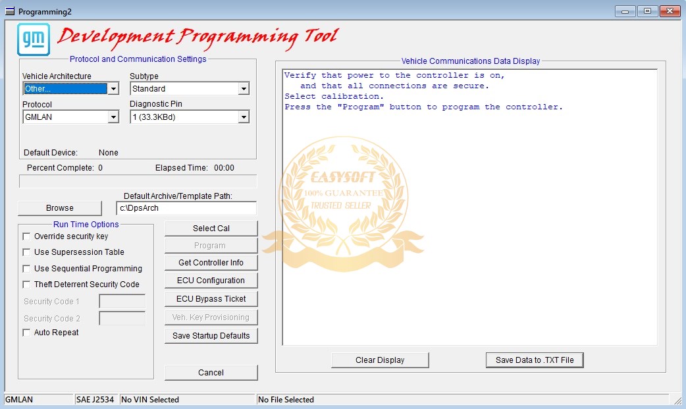The image size is (686, 409).
Task: Maximize the Programming2 window
Action: [648, 11]
